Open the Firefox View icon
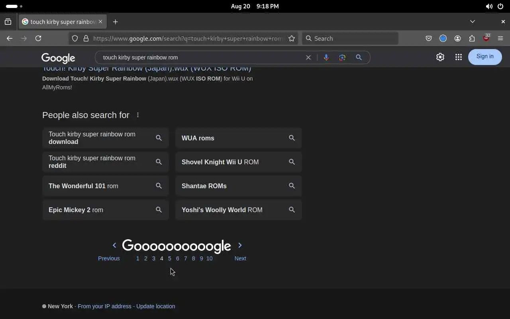510x319 pixels. [x=8, y=22]
